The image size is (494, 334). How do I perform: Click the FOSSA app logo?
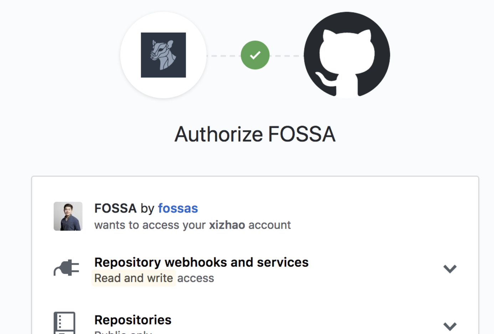163,55
